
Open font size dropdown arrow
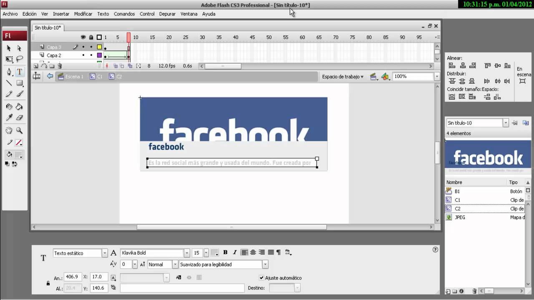(x=206, y=253)
